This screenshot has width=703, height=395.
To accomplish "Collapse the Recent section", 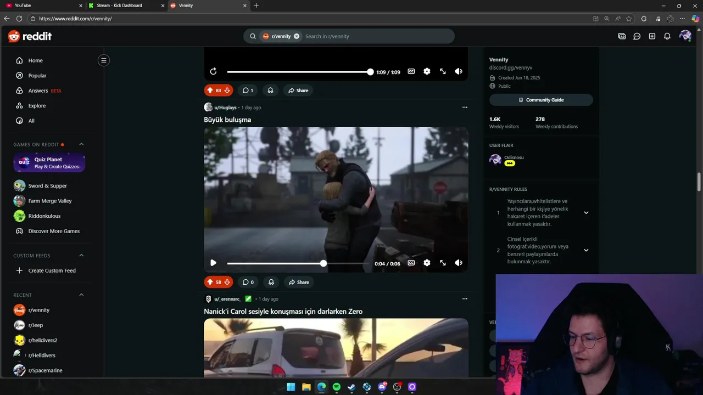I will tap(81, 295).
